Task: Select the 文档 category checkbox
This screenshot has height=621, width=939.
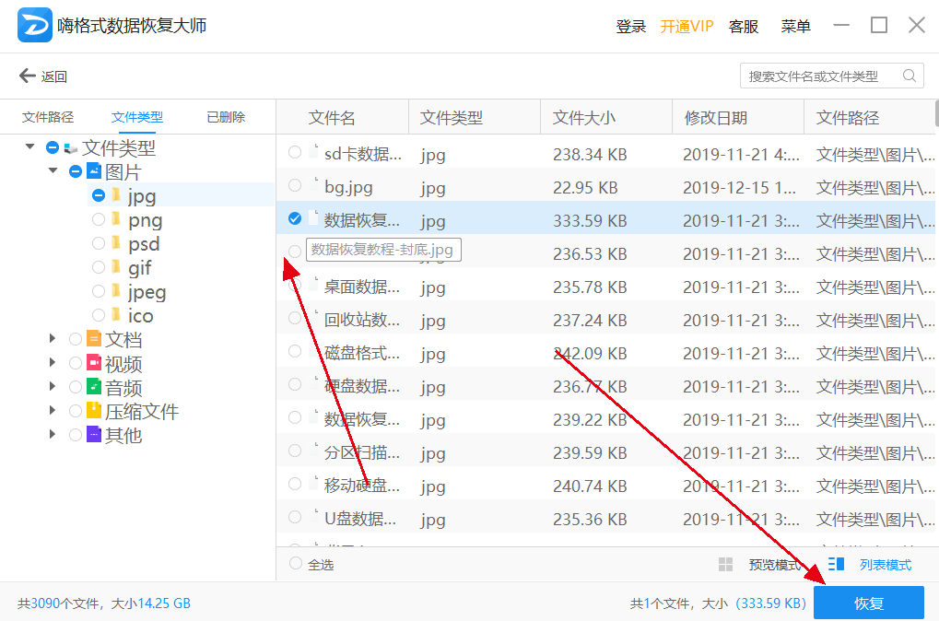Action: 76,339
